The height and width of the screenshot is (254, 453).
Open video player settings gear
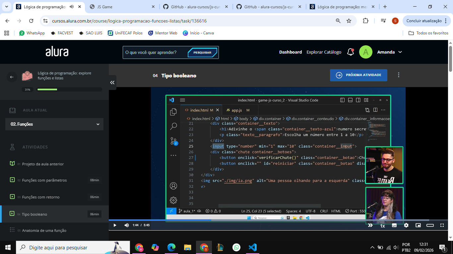[406, 225]
